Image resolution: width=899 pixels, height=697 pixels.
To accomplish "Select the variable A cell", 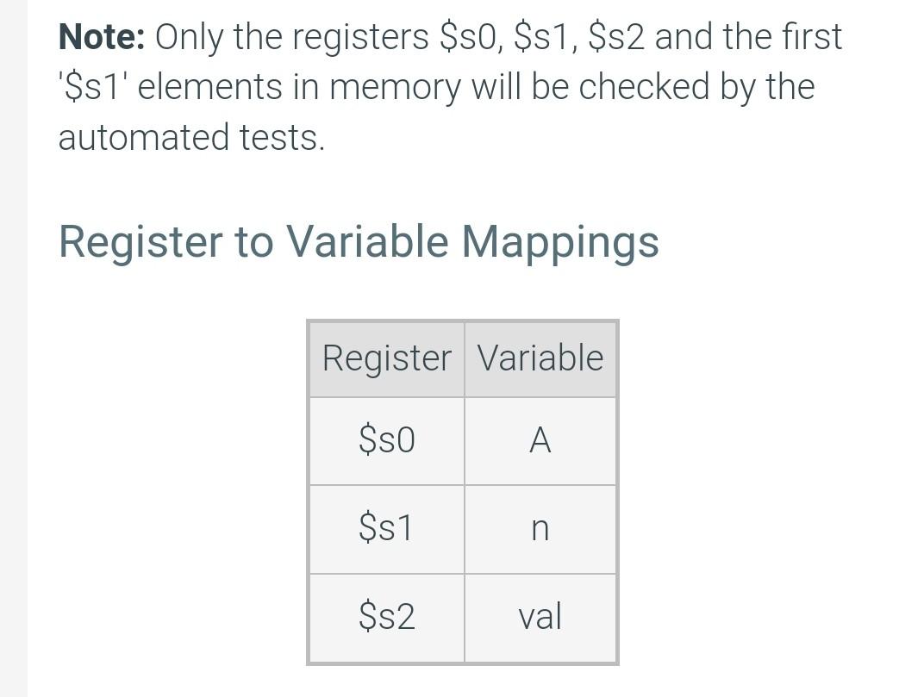I will click(540, 441).
